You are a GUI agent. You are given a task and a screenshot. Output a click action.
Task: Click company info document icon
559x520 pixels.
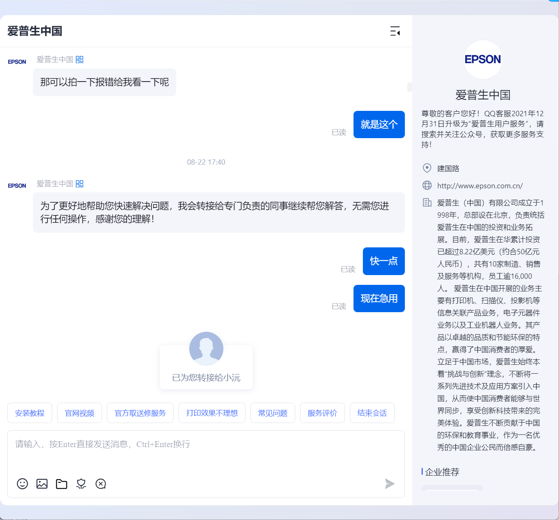[x=427, y=203]
